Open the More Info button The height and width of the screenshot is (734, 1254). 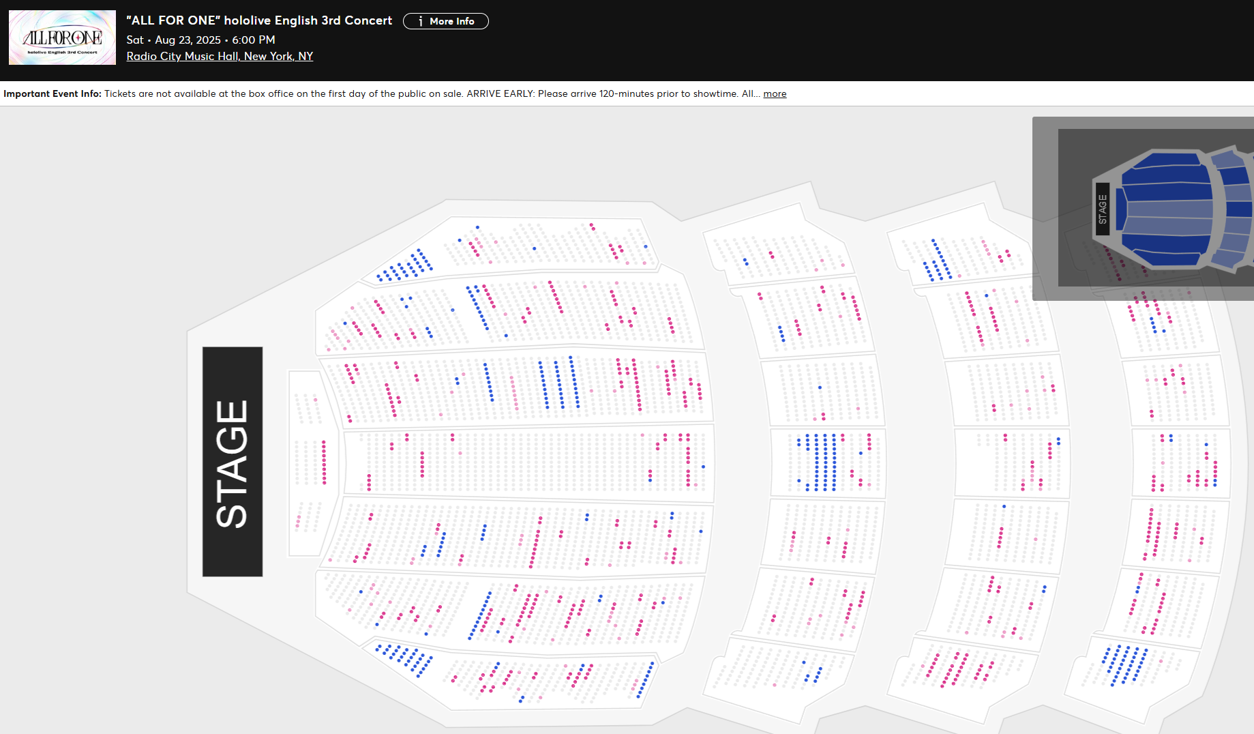click(446, 21)
